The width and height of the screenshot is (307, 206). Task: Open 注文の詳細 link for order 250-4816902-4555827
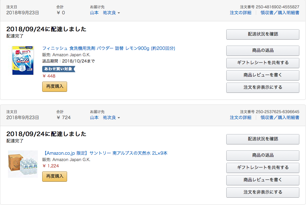click(241, 13)
